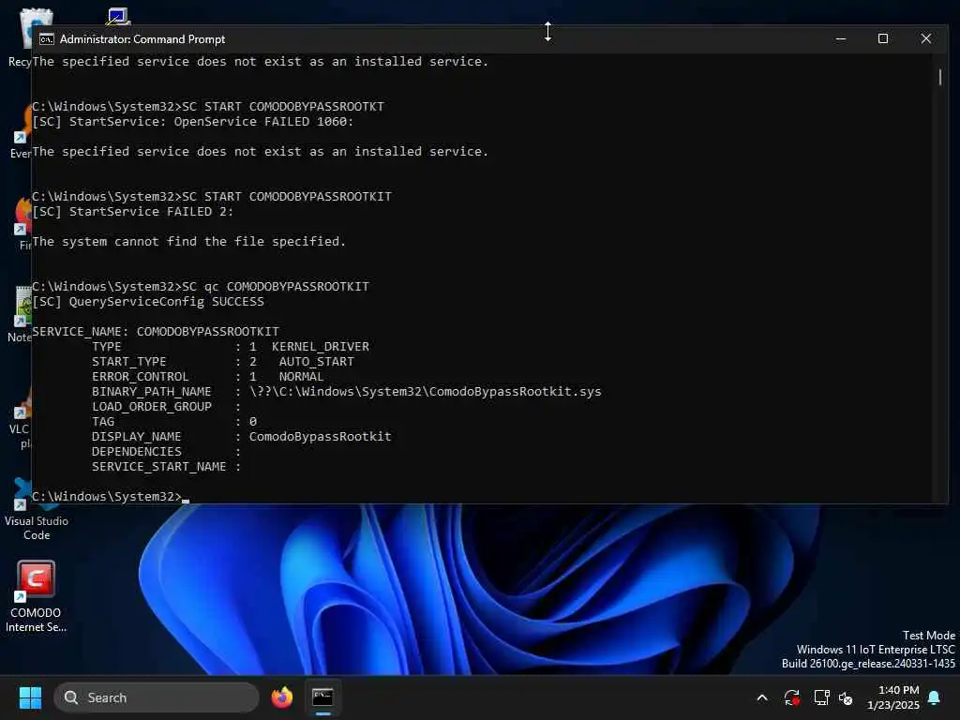Click the Command Prompt vertical scrollbar thumb
The image size is (960, 720).
point(939,77)
